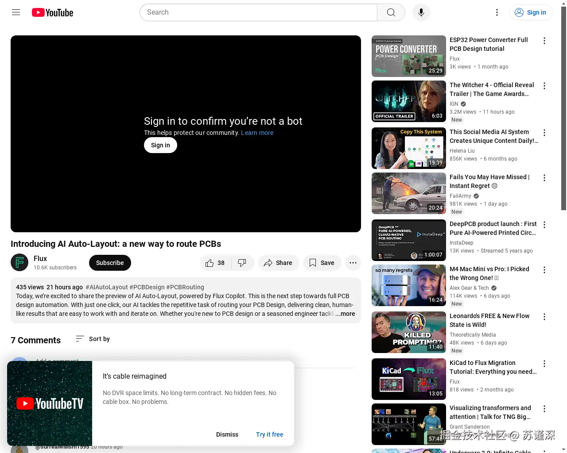This screenshot has width=567, height=453.
Task: Dislike the video with thumbs down
Action: pyautogui.click(x=242, y=263)
